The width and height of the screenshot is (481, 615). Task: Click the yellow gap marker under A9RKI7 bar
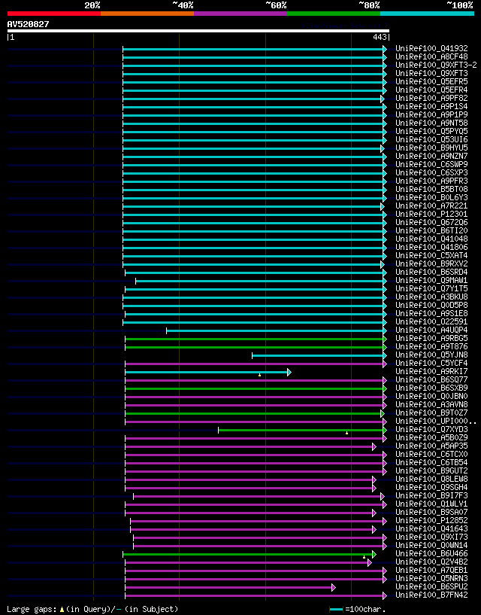pos(260,376)
